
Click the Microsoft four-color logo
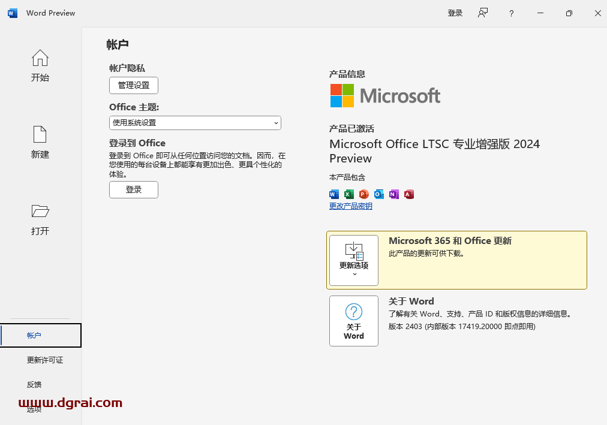(x=342, y=95)
